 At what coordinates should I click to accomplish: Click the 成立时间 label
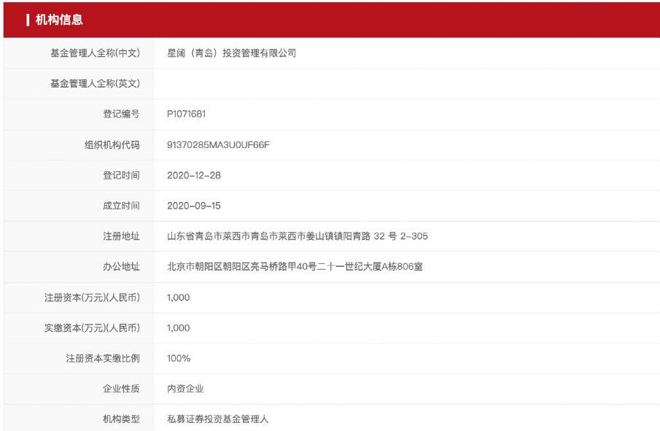point(121,206)
